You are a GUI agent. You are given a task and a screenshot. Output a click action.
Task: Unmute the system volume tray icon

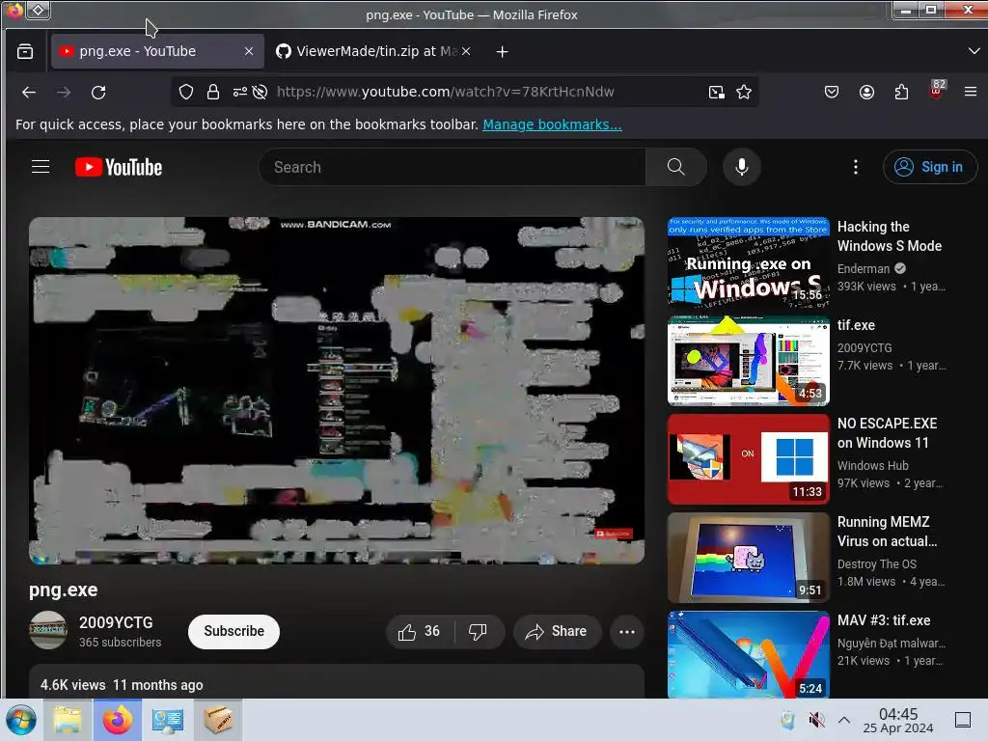(816, 720)
